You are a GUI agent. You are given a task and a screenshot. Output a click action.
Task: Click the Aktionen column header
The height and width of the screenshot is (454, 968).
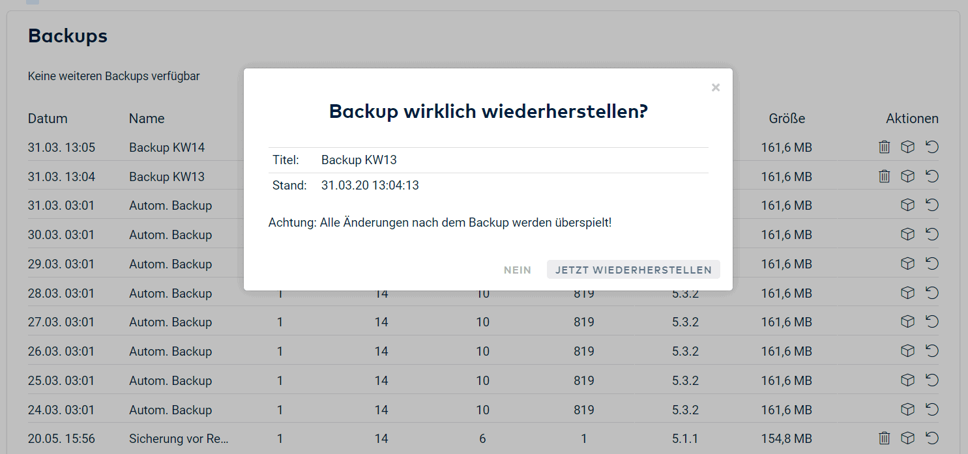pyautogui.click(x=911, y=119)
